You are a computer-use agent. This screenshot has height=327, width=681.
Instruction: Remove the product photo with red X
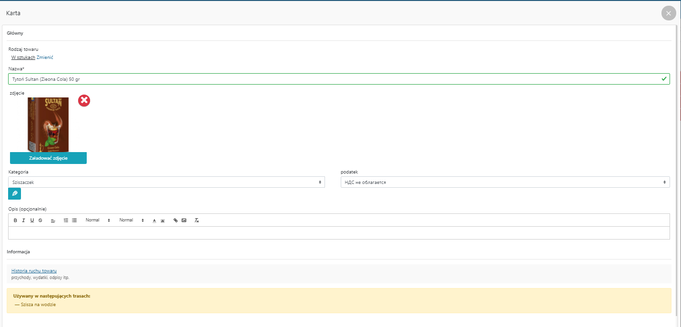pos(84,100)
